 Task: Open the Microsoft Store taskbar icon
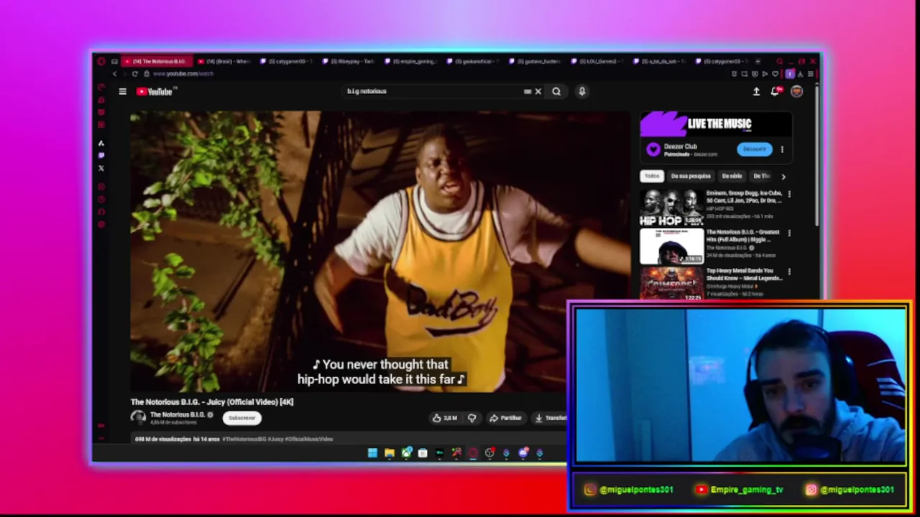pos(423,453)
